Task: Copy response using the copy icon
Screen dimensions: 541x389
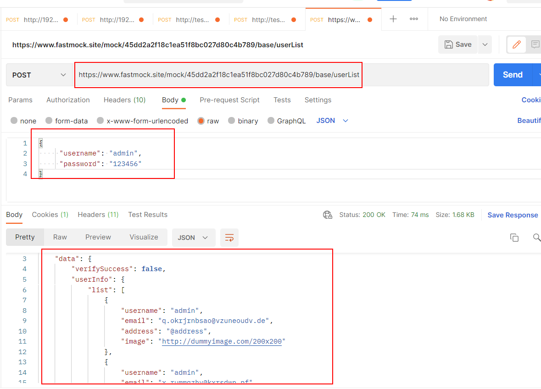Action: coord(514,238)
